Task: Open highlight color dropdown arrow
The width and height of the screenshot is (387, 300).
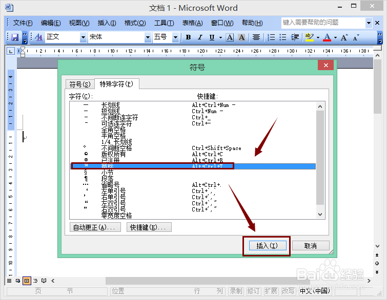Action: tap(318, 37)
